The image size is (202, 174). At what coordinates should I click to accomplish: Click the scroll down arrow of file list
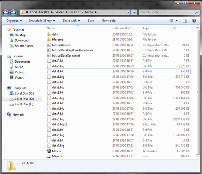198,157
